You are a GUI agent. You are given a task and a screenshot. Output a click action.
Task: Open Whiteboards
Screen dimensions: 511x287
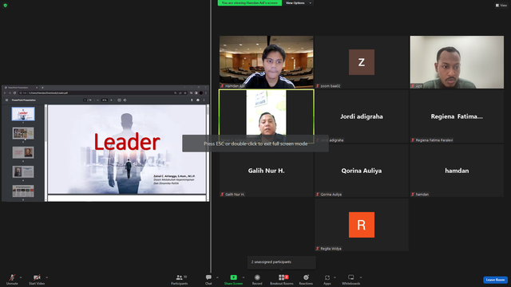click(x=351, y=280)
